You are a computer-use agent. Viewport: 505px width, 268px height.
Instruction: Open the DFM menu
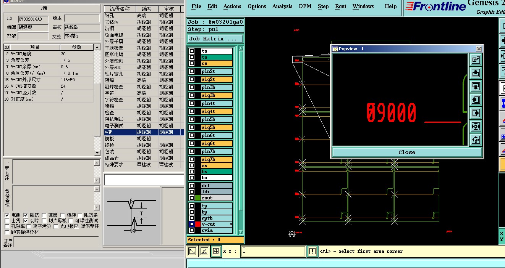305,6
